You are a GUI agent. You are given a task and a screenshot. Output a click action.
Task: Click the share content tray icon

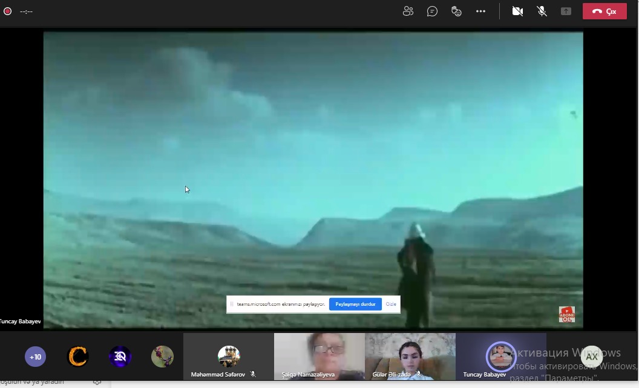566,11
